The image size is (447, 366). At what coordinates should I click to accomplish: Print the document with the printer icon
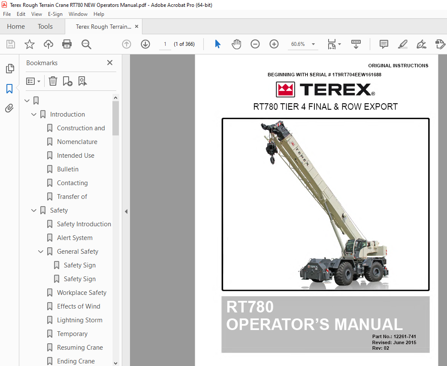click(x=67, y=44)
